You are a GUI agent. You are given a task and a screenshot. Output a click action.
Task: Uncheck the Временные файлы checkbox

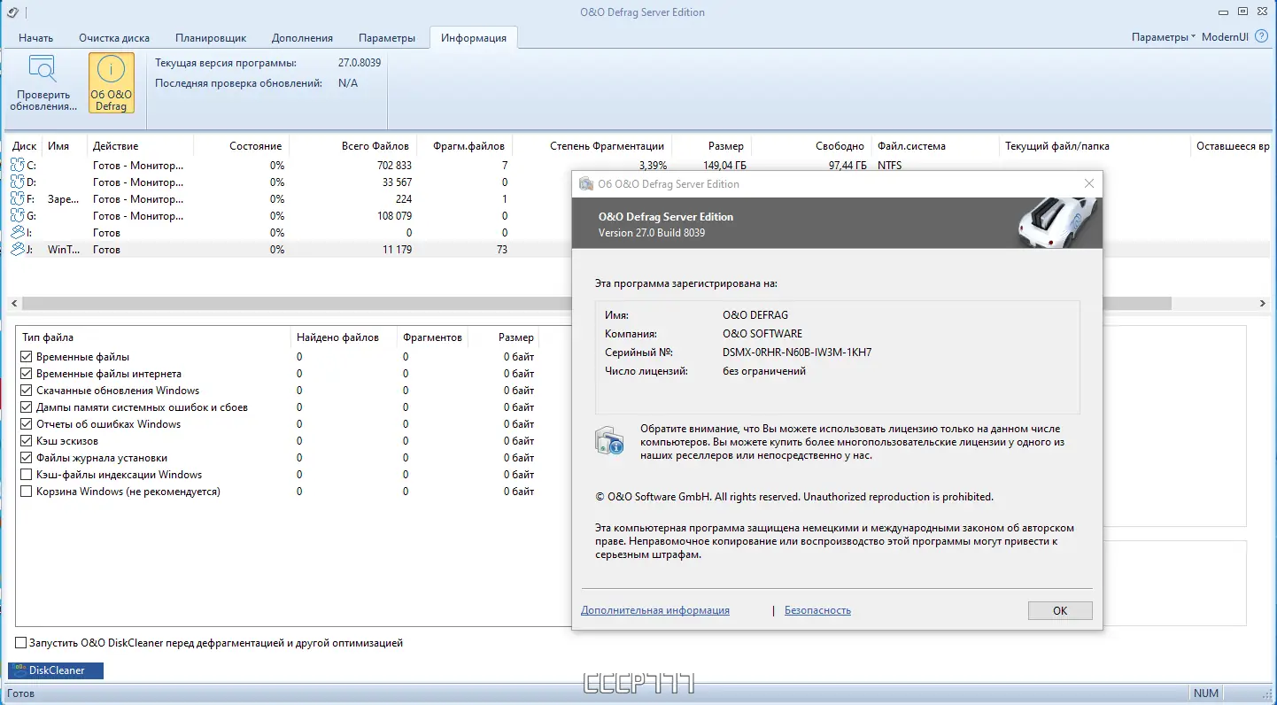point(27,357)
